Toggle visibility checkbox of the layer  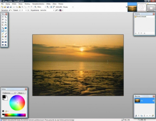pyautogui.click(x=154, y=101)
